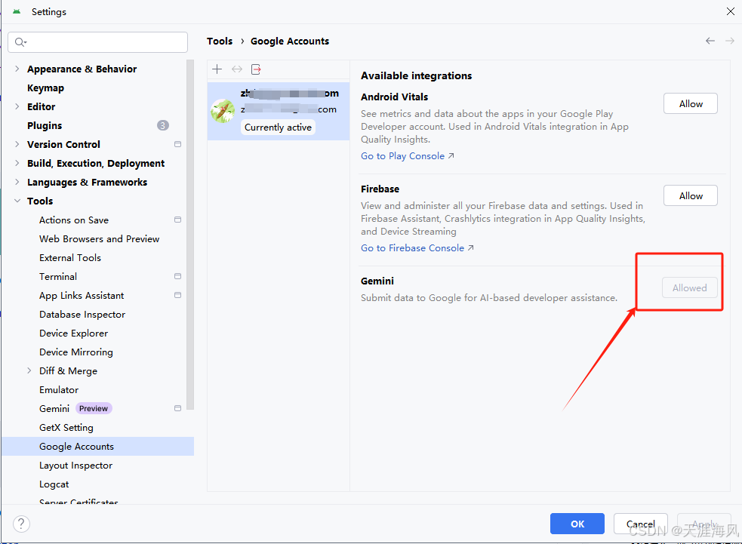Expand the Diff & Merge node
The image size is (742, 544).
[29, 371]
